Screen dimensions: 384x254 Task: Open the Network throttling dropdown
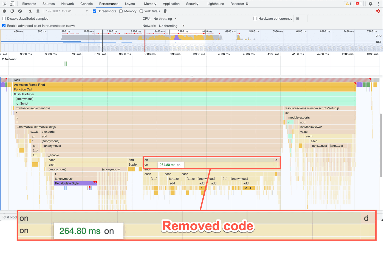click(x=172, y=26)
